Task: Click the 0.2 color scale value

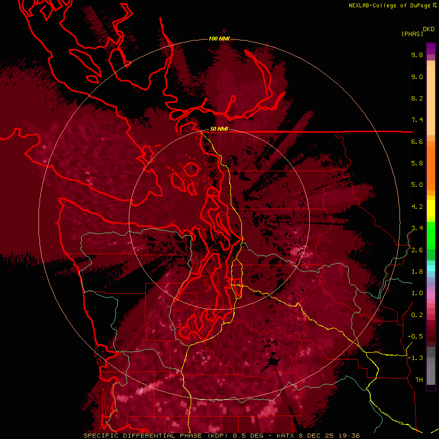Action: tap(417, 315)
